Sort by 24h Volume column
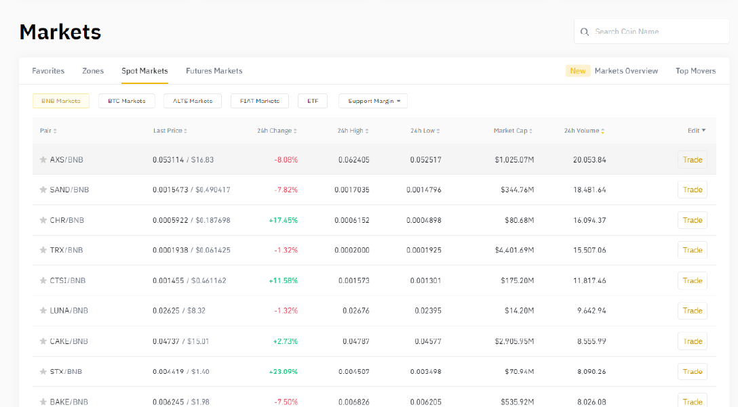This screenshot has height=407, width=738. [x=584, y=131]
